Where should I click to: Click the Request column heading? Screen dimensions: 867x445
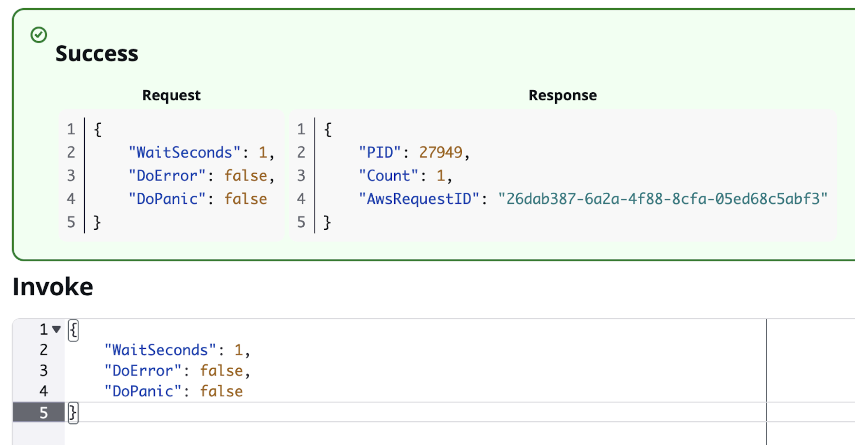[x=171, y=95]
